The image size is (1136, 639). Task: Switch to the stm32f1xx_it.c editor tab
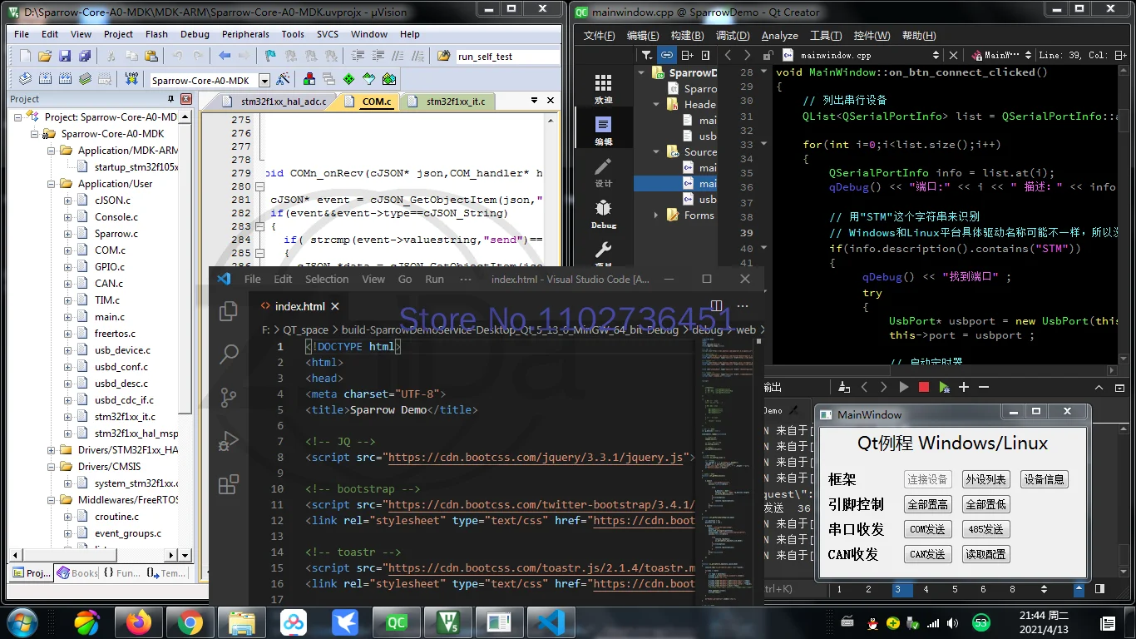[455, 102]
